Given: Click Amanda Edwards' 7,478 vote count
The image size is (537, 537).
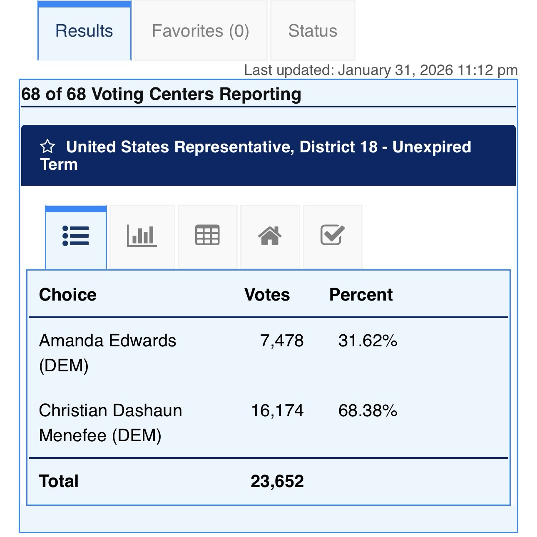Looking at the screenshot, I should 282,341.
